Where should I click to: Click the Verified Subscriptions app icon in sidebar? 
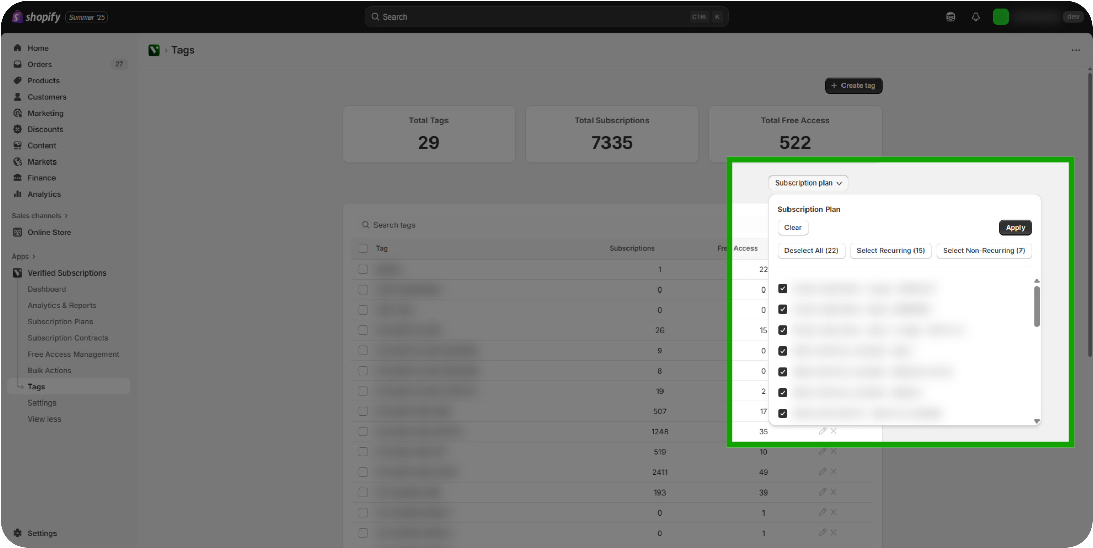[17, 273]
